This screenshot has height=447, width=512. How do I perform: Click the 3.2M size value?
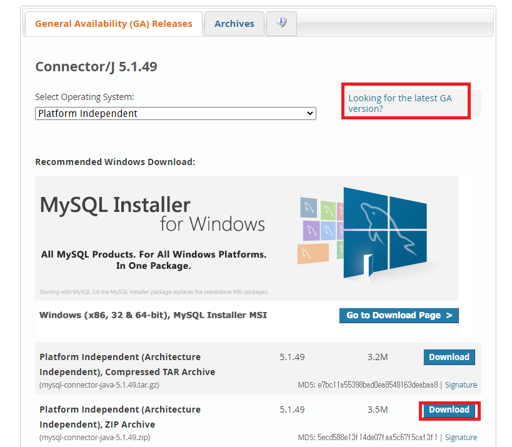coord(378,357)
